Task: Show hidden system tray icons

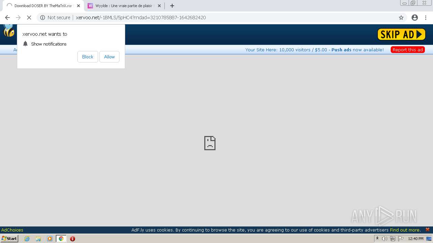Action: point(377,239)
